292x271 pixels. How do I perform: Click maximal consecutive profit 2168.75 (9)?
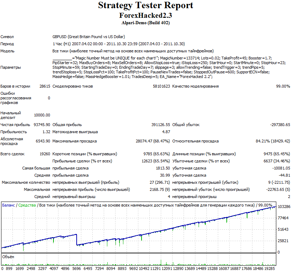(x=160, y=189)
